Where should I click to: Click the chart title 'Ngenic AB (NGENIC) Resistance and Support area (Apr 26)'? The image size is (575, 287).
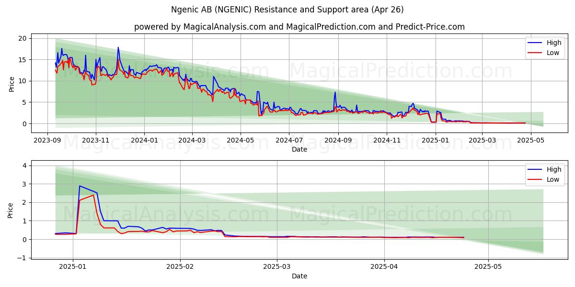point(287,10)
